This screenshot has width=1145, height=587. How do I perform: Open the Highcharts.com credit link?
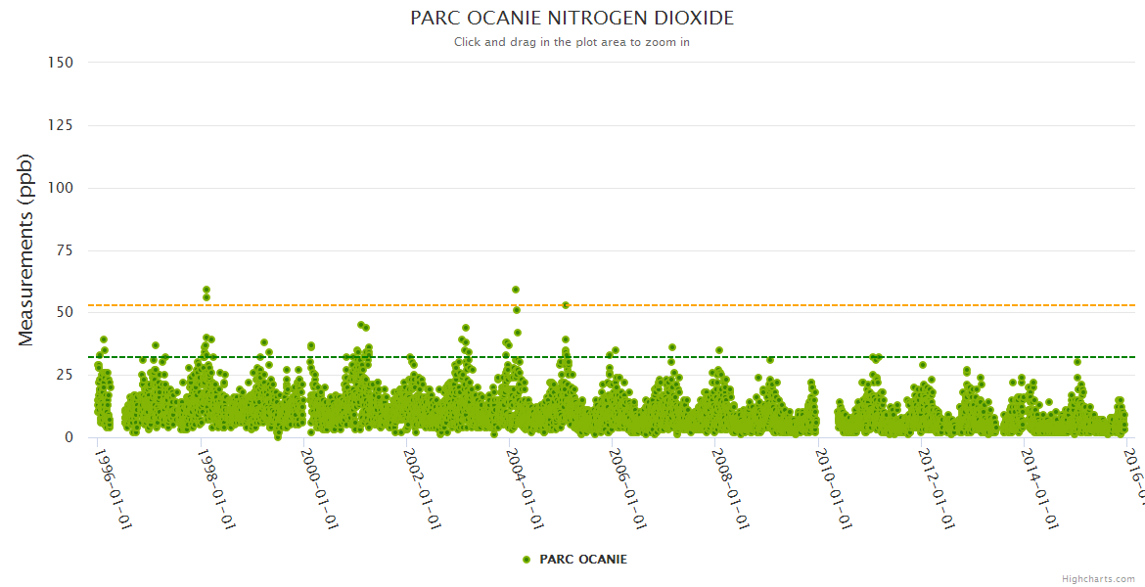point(1098,578)
